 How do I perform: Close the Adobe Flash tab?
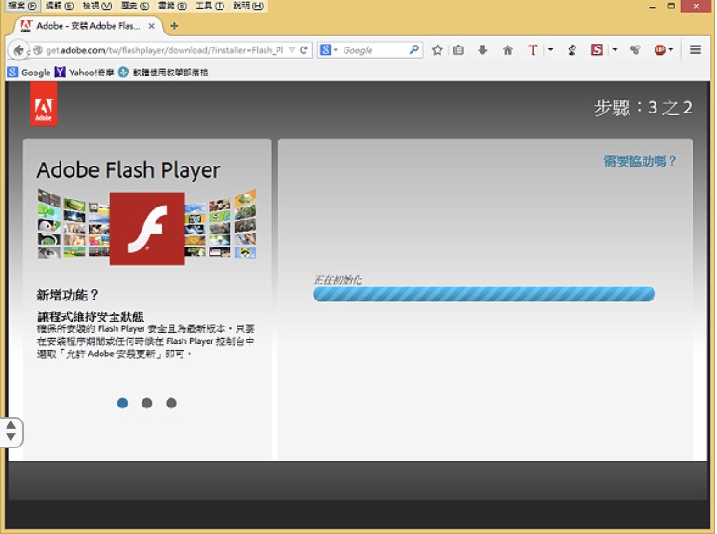tap(152, 26)
